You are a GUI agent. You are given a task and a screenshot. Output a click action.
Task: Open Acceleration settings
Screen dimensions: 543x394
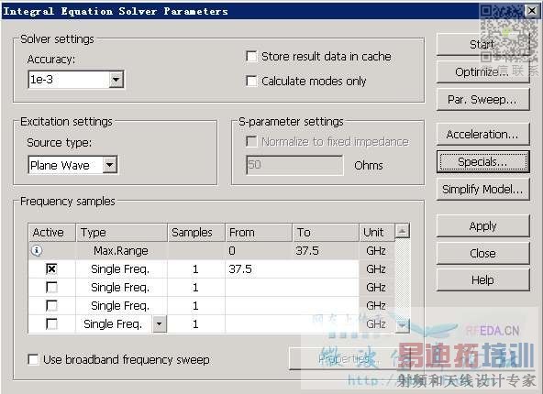click(482, 134)
